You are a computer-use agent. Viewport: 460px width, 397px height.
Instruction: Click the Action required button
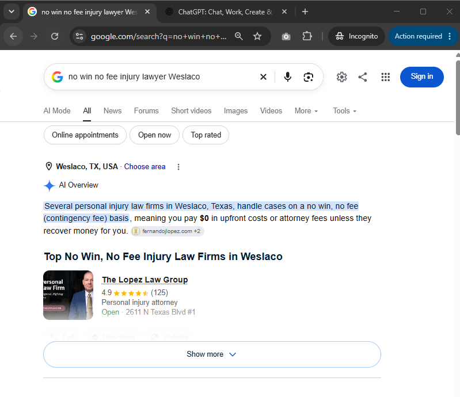(x=418, y=36)
